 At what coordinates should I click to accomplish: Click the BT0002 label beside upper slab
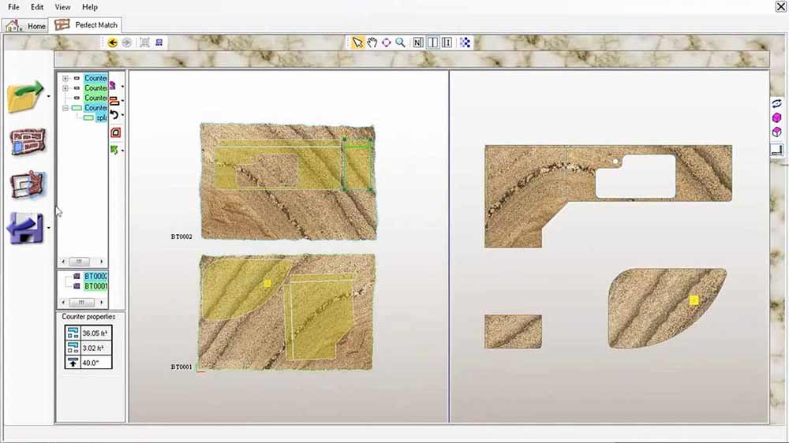coord(181,236)
